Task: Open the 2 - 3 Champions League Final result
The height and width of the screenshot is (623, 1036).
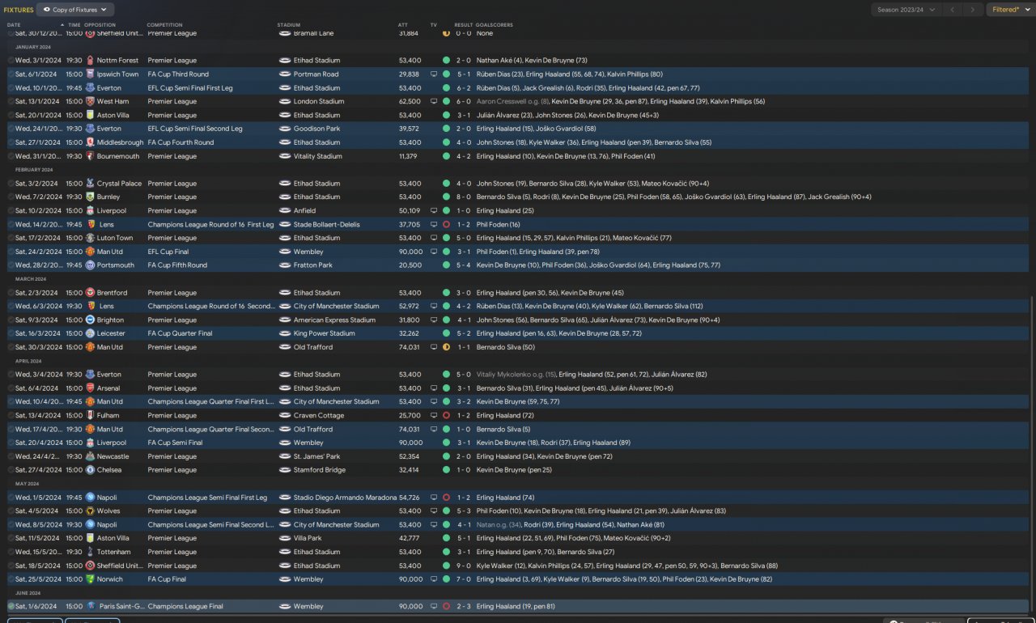Action: click(x=463, y=606)
